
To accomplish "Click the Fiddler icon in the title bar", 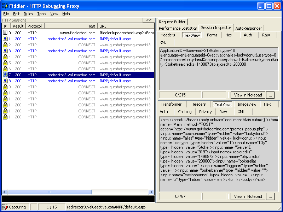I will point(5,6).
